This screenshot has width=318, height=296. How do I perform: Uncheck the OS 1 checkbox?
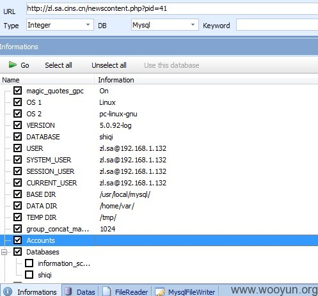[x=17, y=102]
